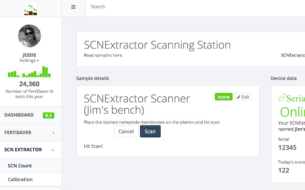305x190 pixels.
Task: Collapse SCN Extractor using its chevron
Action: (53, 150)
